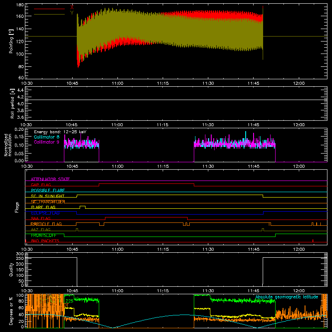Click the Quality axis title

click(x=11, y=269)
